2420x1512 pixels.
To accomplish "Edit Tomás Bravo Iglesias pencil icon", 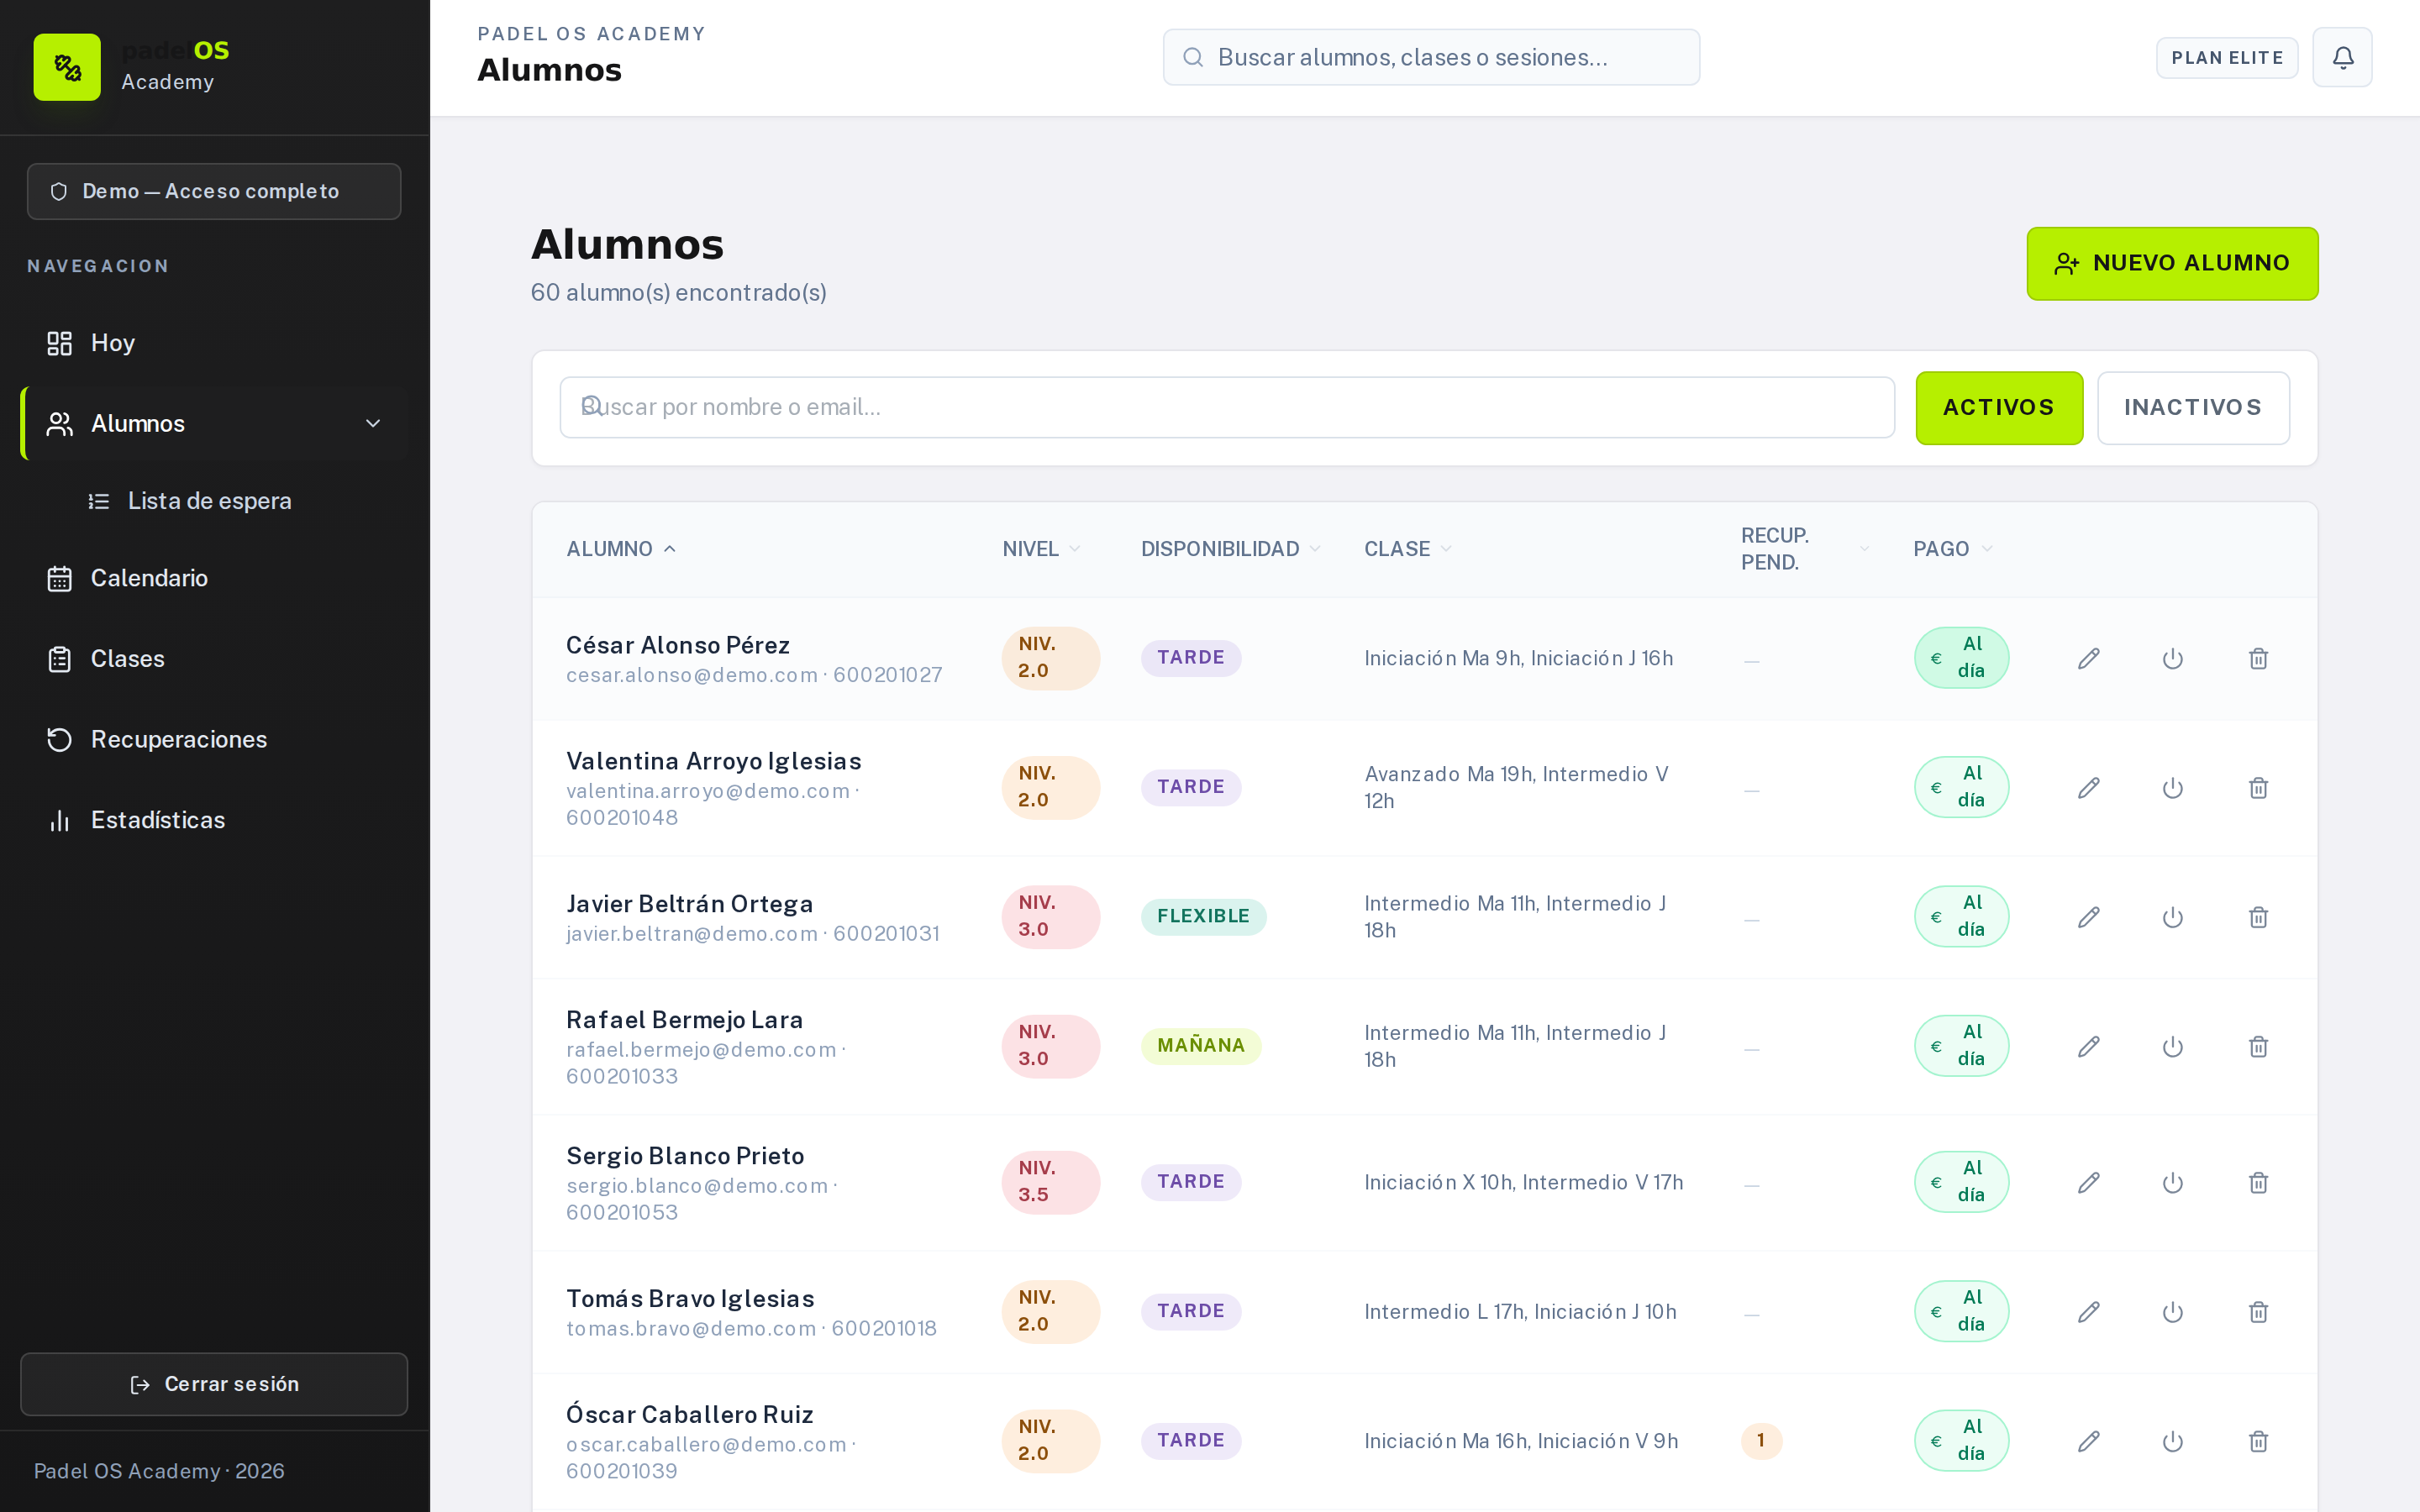I will (x=2088, y=1311).
